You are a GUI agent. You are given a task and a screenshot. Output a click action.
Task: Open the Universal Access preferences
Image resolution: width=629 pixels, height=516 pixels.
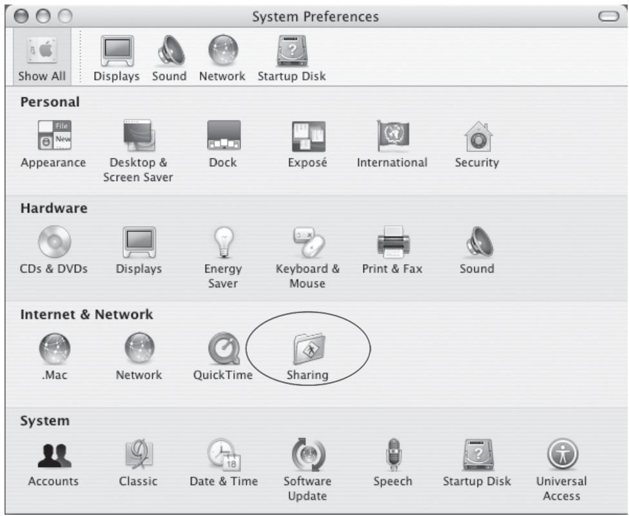[562, 470]
